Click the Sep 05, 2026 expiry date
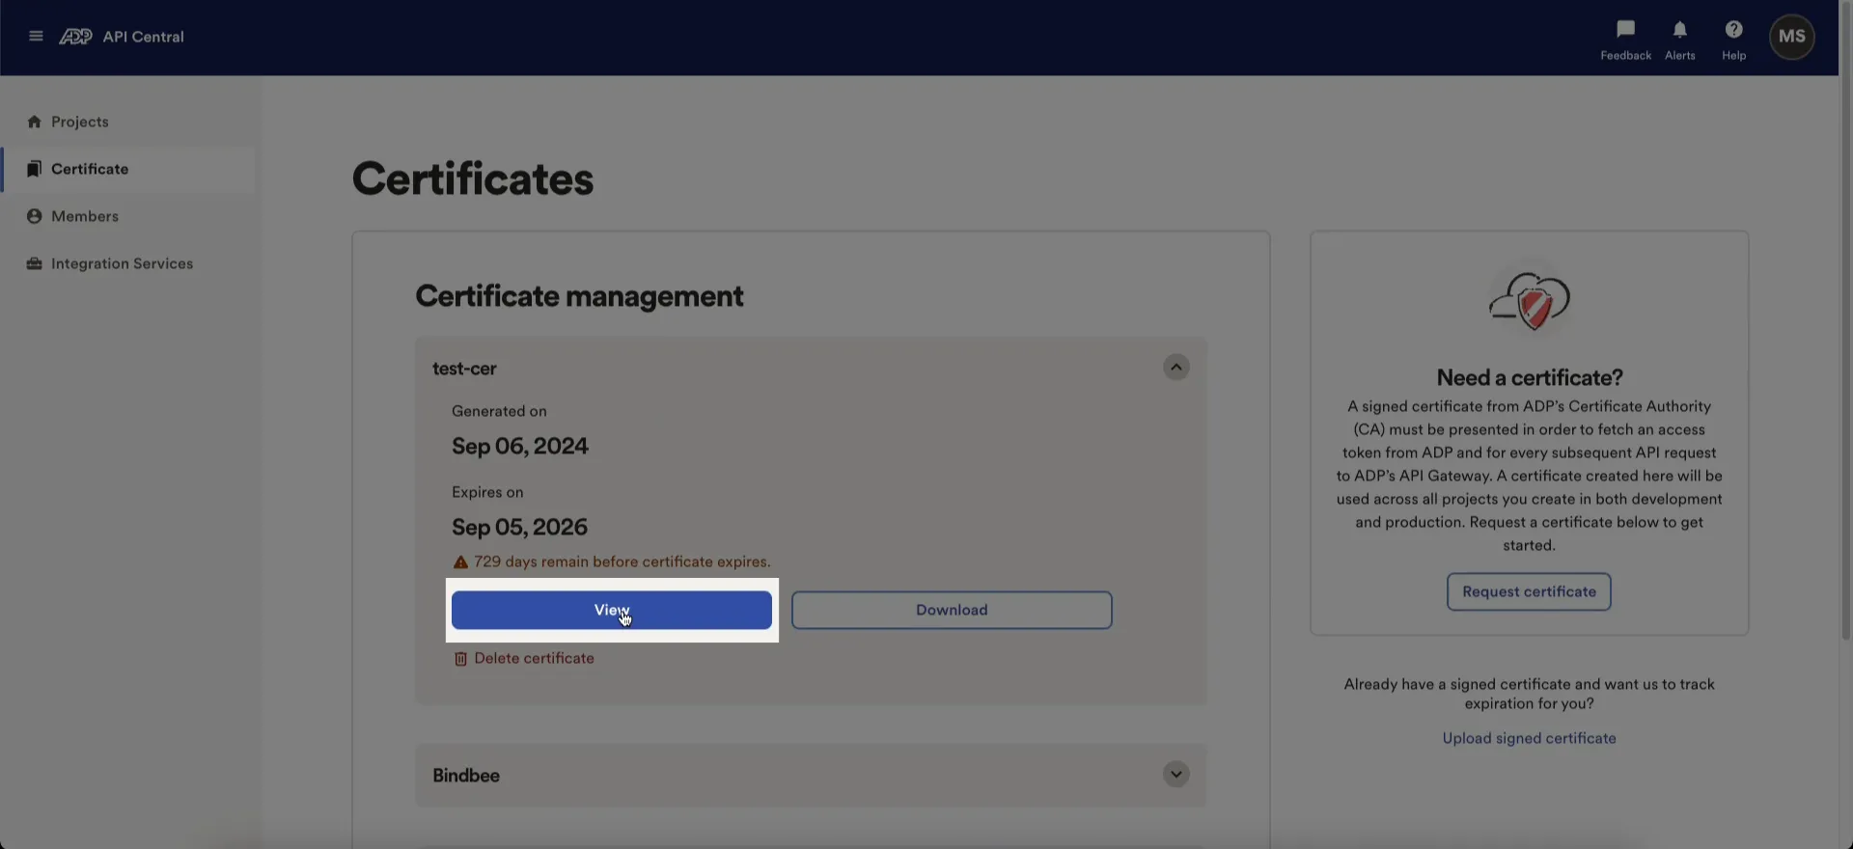Screen dimensions: 1853x849 (519, 527)
